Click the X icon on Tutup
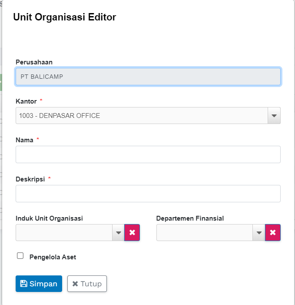This screenshot has height=305, width=295. (75, 284)
